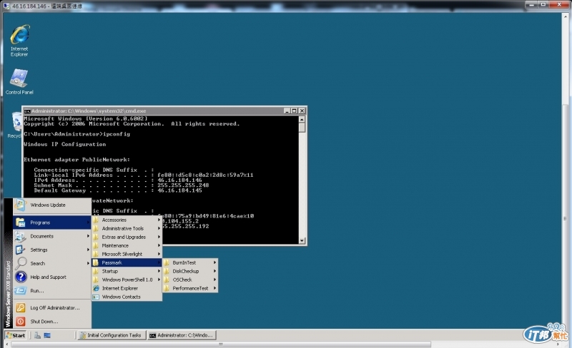
Task: Open Windows Contacts from Programs menu
Action: pos(127,297)
